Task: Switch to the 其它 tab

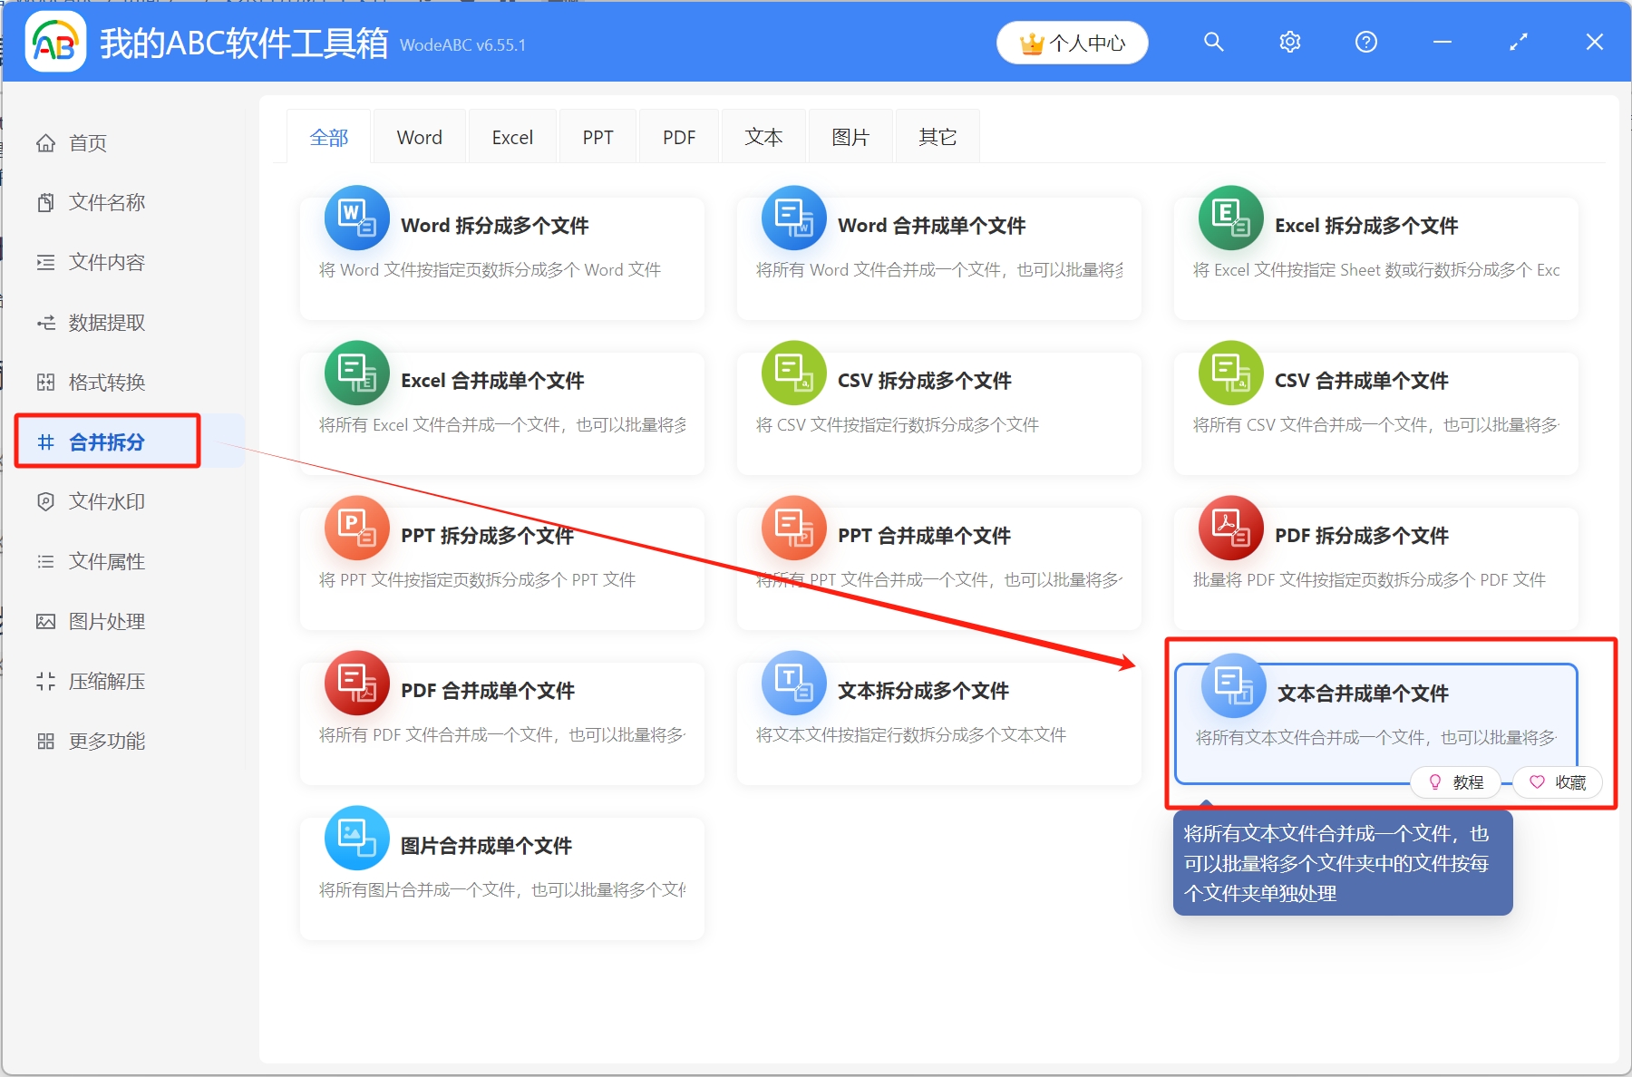Action: tap(937, 136)
